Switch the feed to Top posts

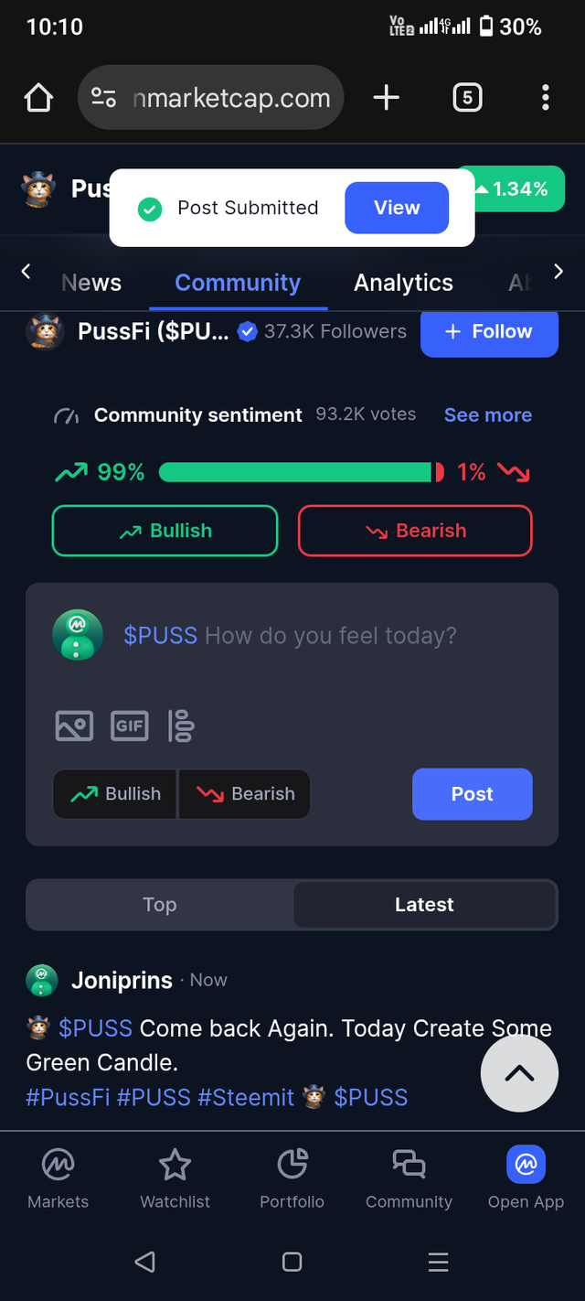(160, 904)
